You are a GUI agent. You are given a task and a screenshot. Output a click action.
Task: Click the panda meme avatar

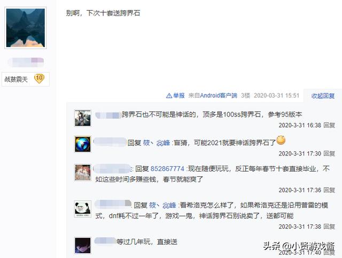pyautogui.click(x=83, y=209)
